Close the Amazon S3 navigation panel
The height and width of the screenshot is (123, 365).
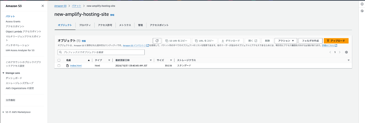[43, 6]
